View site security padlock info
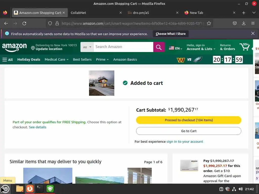Viewport: 259px width, 194px height. [x=57, y=23]
